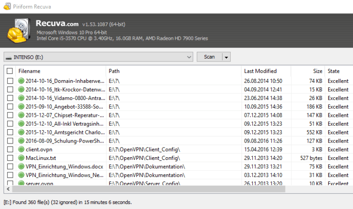The width and height of the screenshot is (353, 209).
Task: Check the box for 2015-09-10_Angebot-33588 file
Action: (x=10, y=106)
